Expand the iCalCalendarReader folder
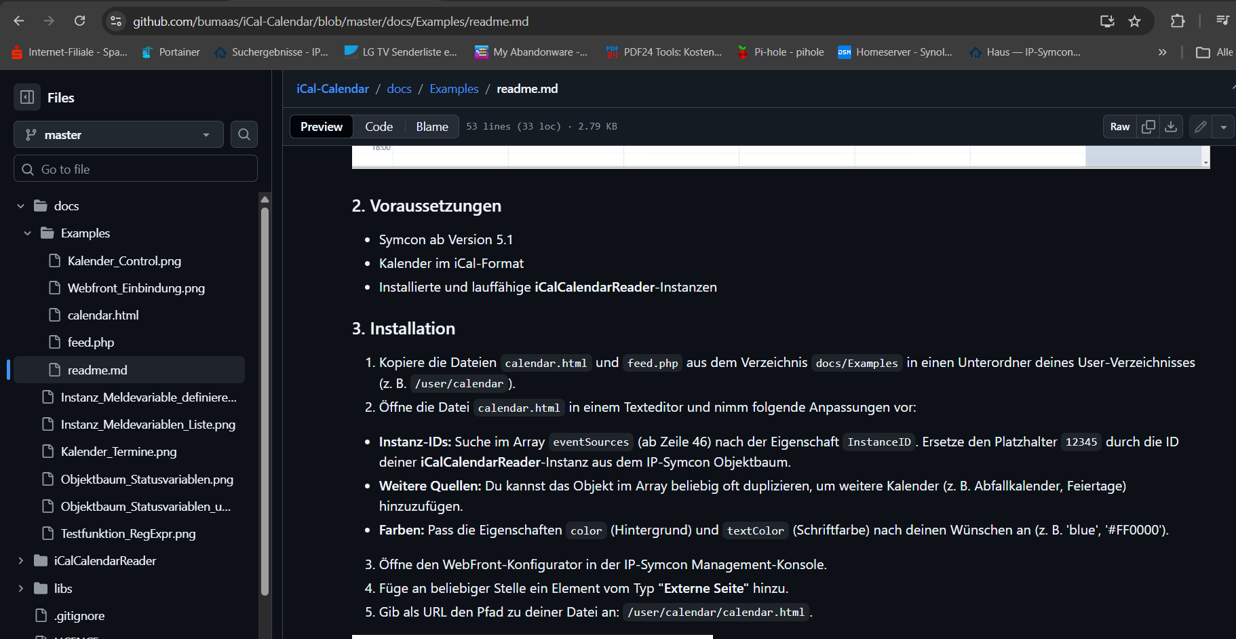The height and width of the screenshot is (639, 1236). (x=21, y=561)
